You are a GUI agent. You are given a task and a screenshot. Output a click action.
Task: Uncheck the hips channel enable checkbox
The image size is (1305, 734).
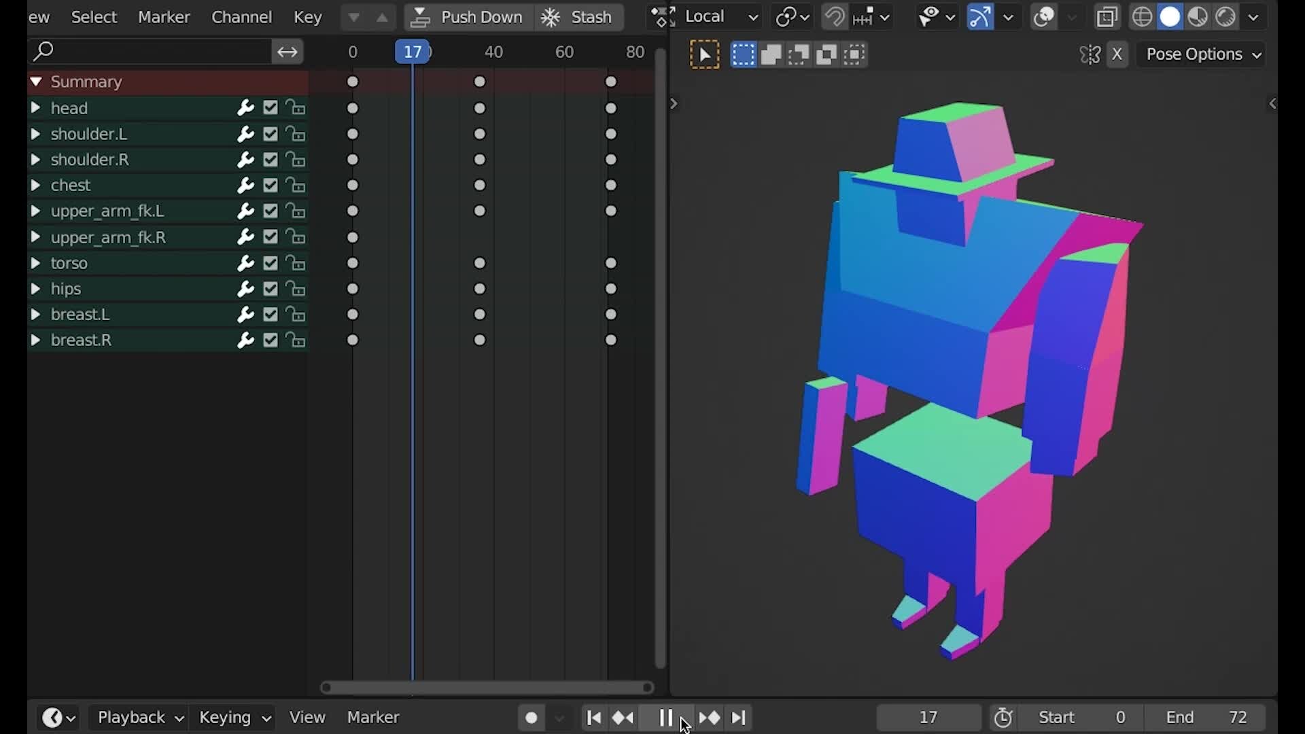point(270,289)
